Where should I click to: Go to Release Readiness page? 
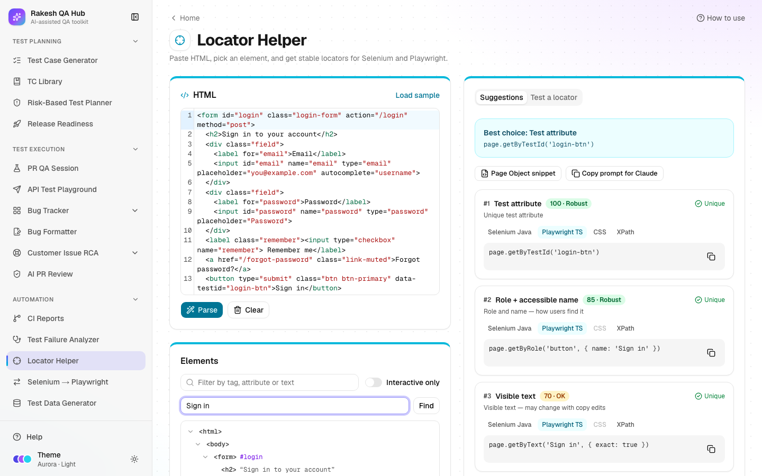(x=76, y=124)
